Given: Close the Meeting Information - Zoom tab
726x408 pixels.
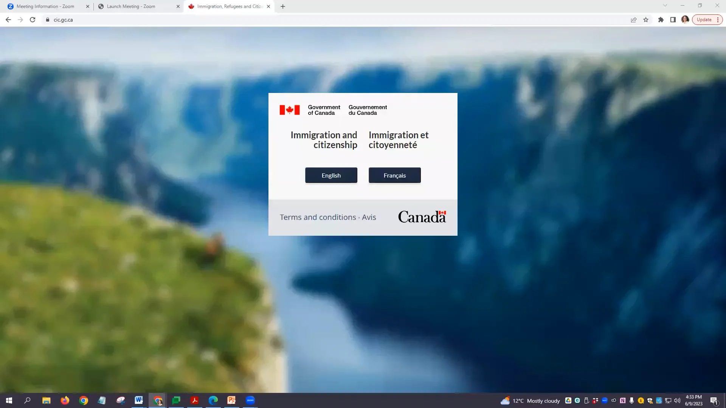Looking at the screenshot, I should point(88,6).
